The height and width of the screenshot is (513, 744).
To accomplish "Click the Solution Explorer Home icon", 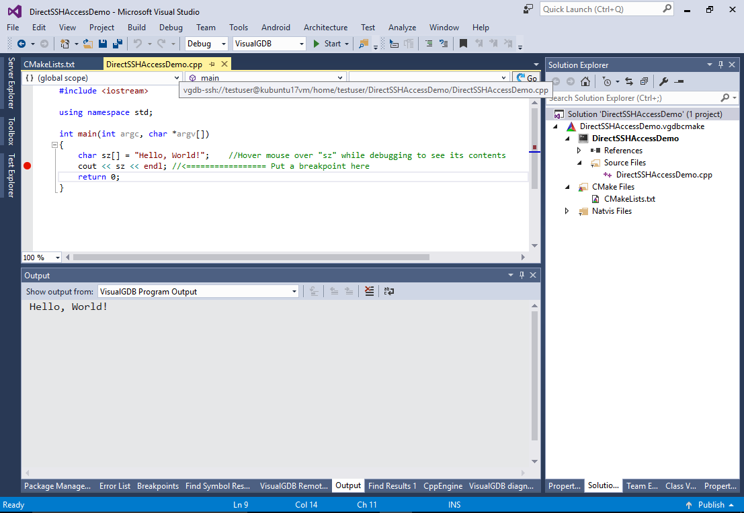I will point(585,81).
